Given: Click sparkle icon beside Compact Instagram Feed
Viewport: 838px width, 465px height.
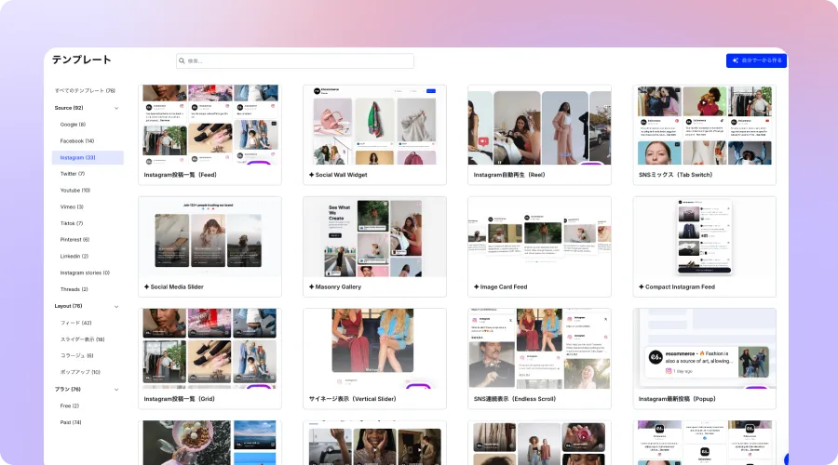Looking at the screenshot, I should (x=642, y=286).
